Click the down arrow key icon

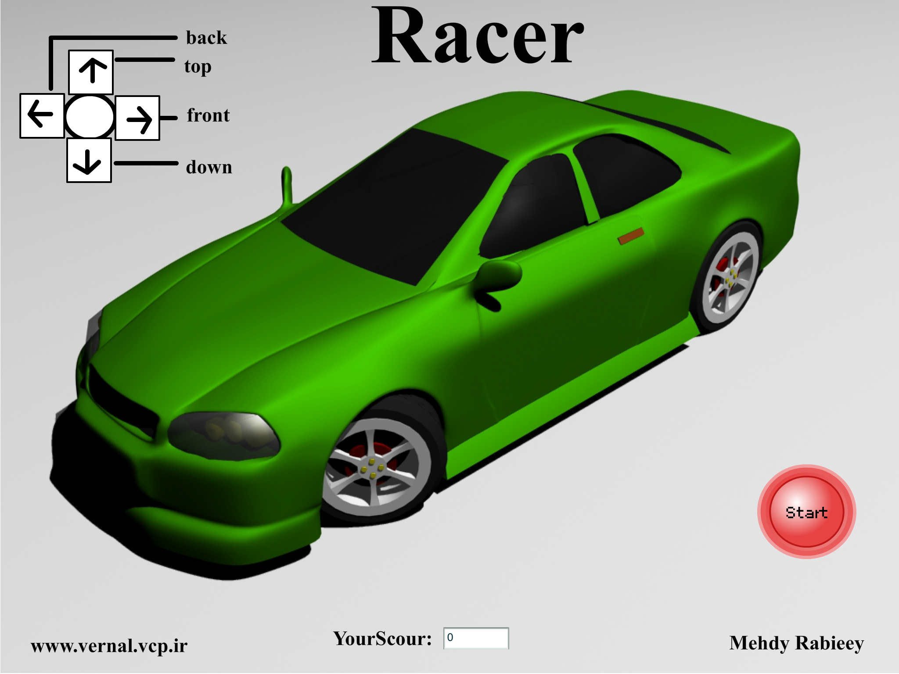pos(89,160)
